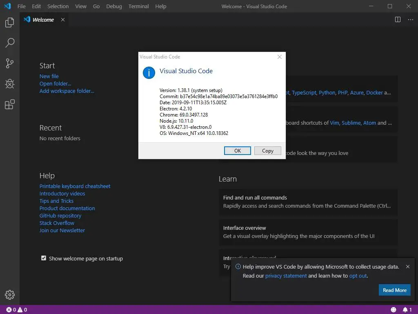418x314 pixels.
Task: Close the Welcome tab
Action: [62, 20]
